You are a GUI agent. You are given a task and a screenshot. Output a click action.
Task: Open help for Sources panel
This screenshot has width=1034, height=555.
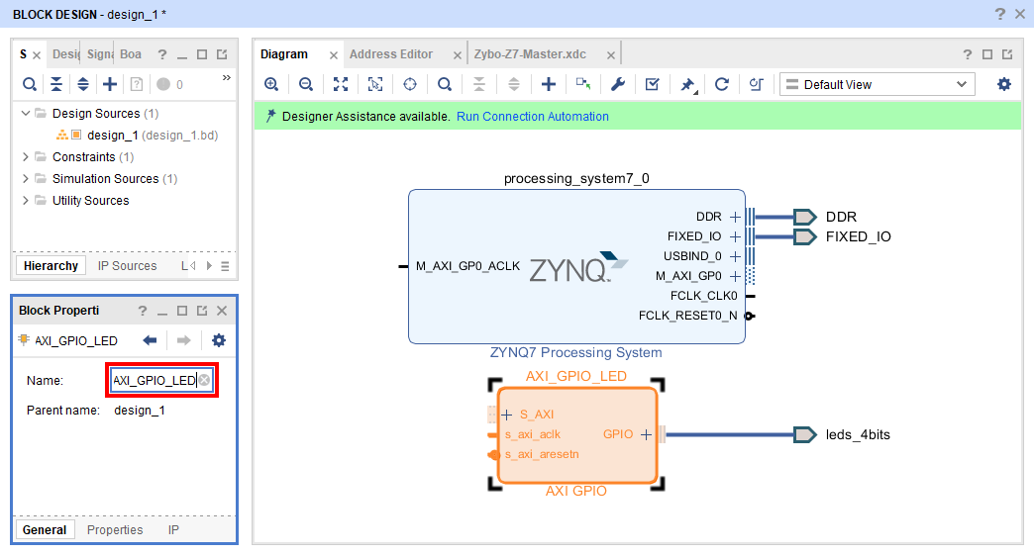[162, 54]
